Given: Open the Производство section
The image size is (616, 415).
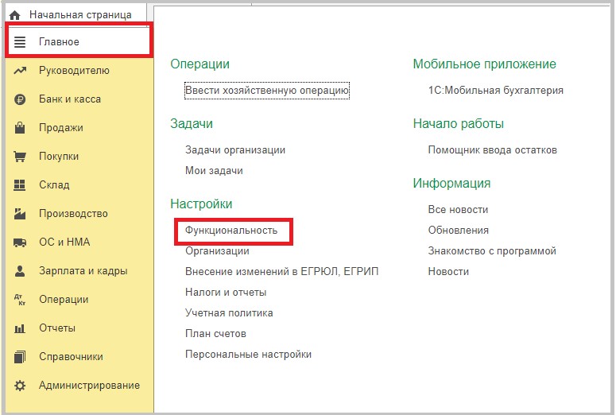Looking at the screenshot, I should (73, 213).
